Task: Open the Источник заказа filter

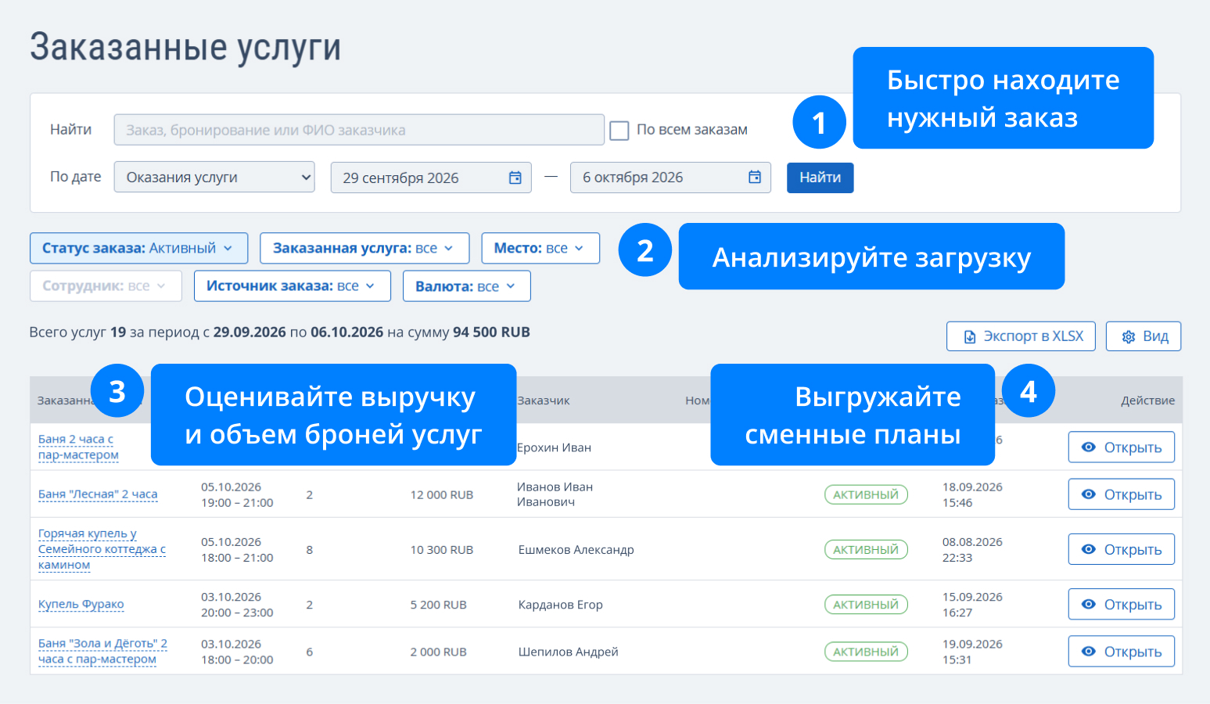Action: point(292,286)
